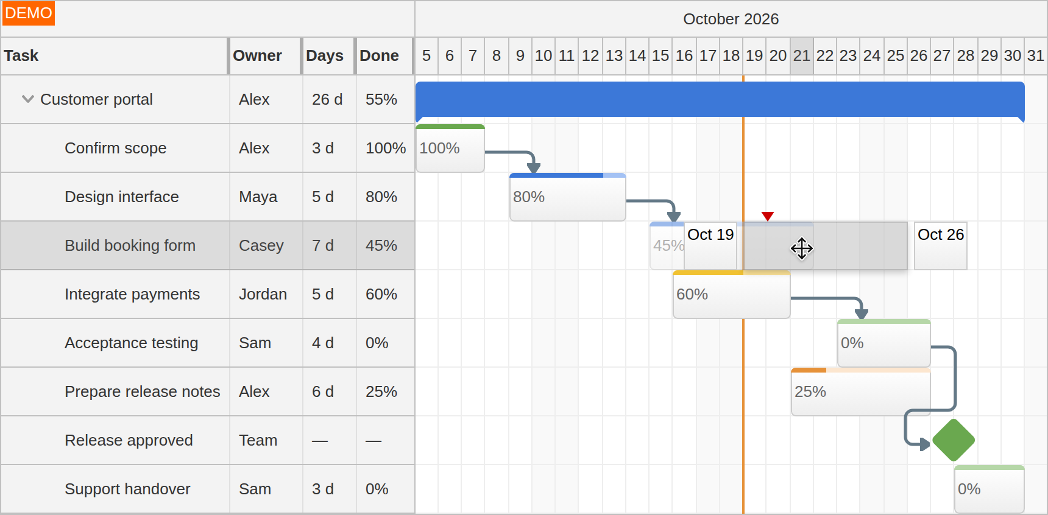Select the Prepare release notes task name
1048x515 pixels.
[x=143, y=391]
